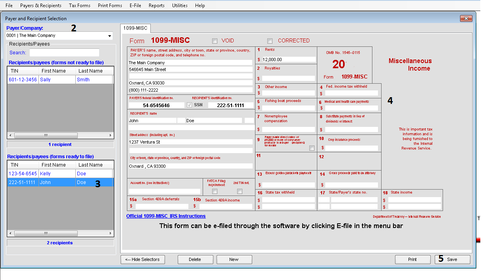The width and height of the screenshot is (493, 280).
Task: Click the First Name column header in the ready-to-file list
Action: (57, 165)
